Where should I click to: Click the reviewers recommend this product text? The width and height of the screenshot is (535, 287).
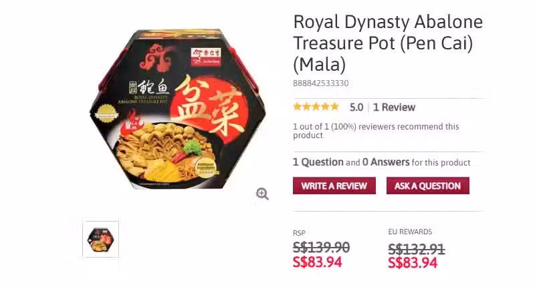(376, 131)
